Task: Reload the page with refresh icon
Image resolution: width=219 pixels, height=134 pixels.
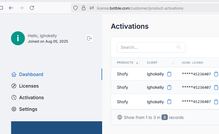Action: pyautogui.click(x=32, y=8)
